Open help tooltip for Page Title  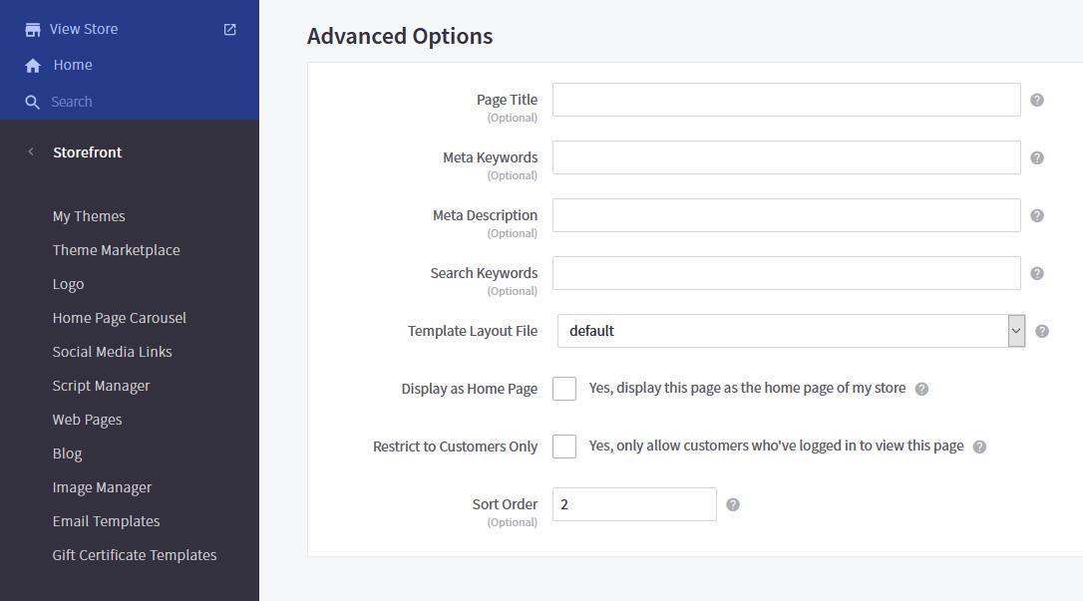pos(1036,100)
